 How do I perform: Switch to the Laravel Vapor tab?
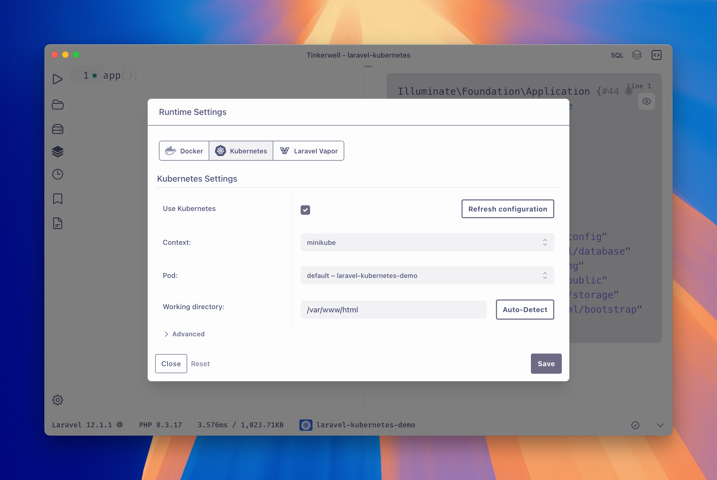click(308, 151)
